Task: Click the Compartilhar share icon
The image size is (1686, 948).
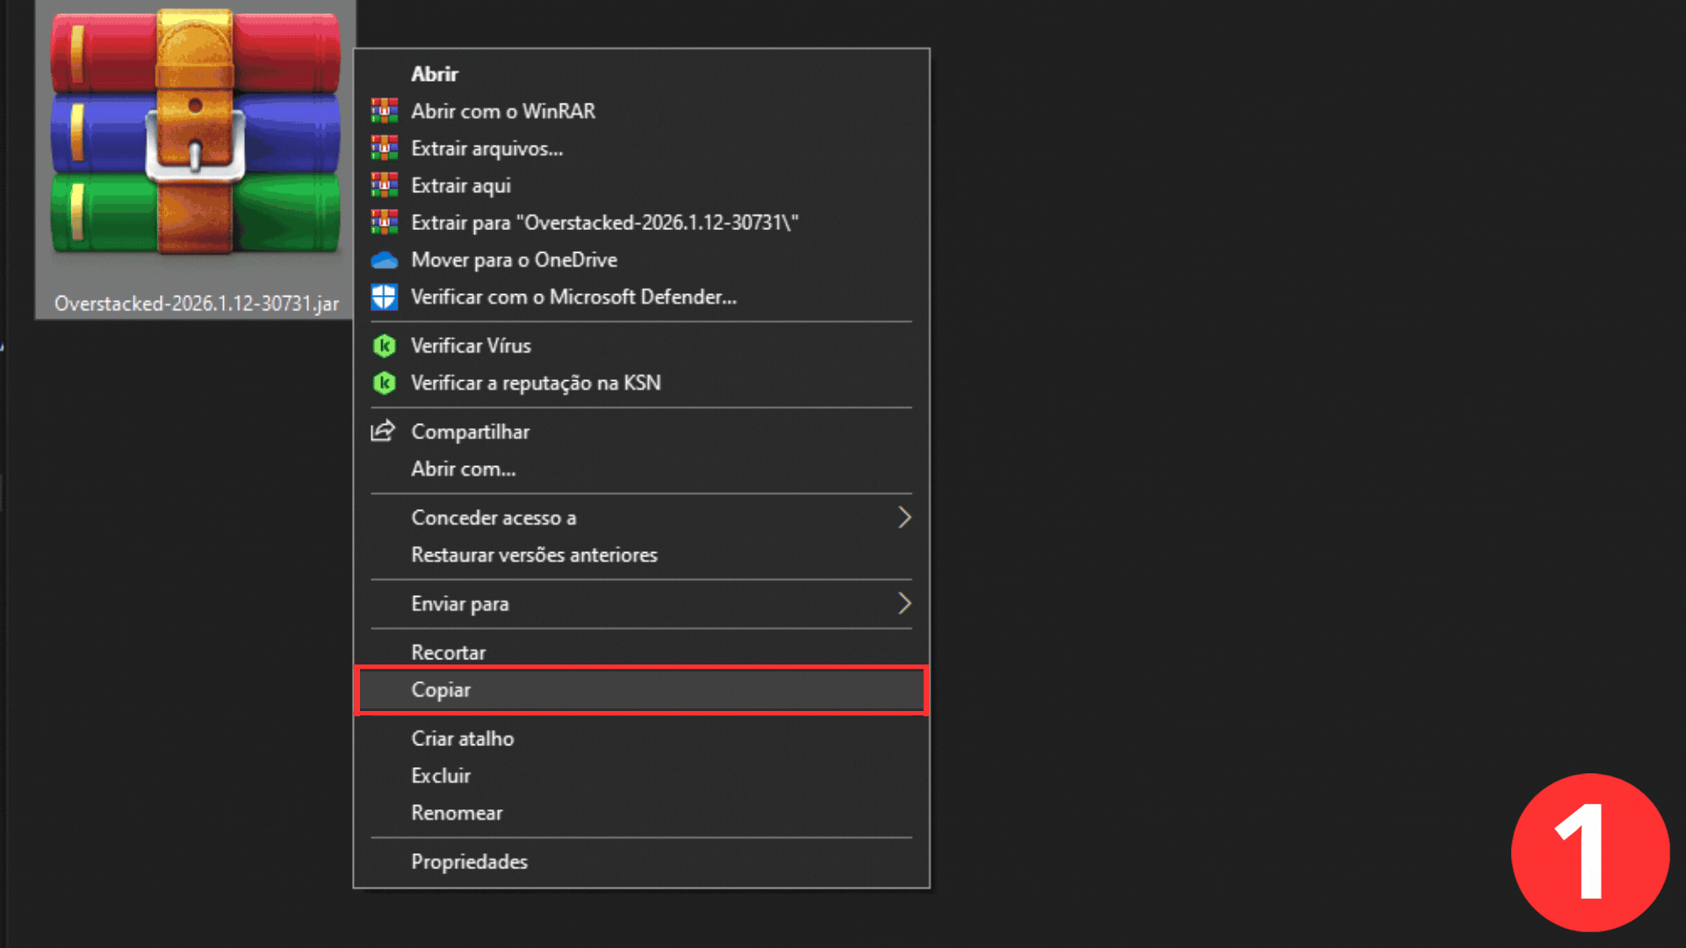Action: pos(383,431)
